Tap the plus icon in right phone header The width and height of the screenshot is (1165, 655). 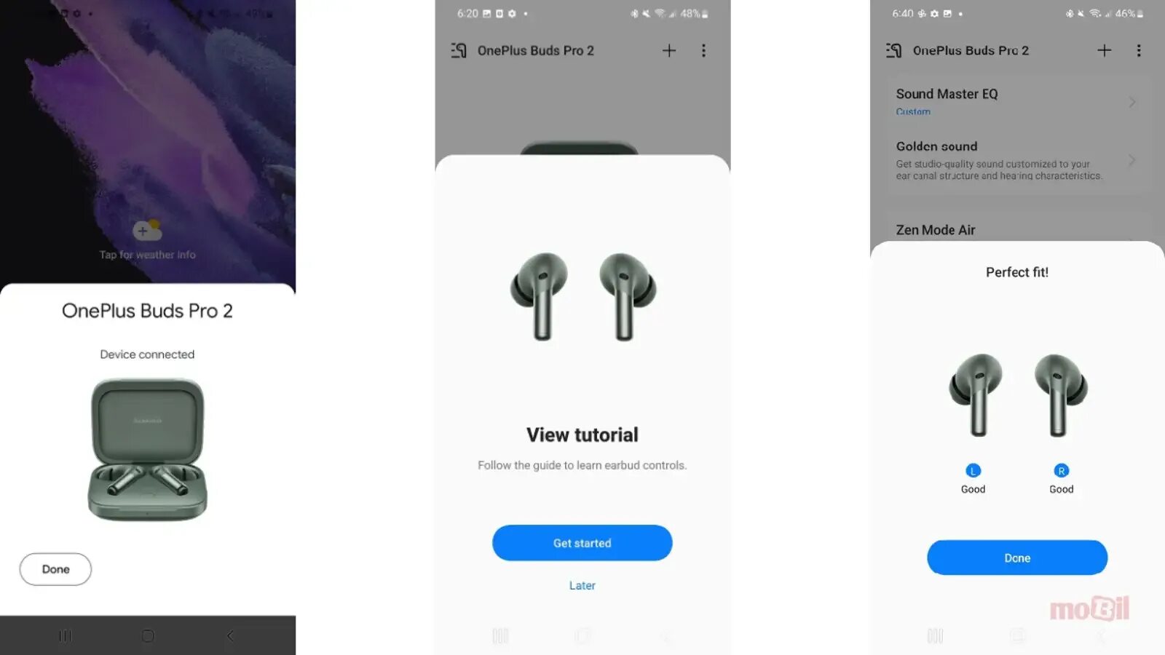[x=1104, y=50]
